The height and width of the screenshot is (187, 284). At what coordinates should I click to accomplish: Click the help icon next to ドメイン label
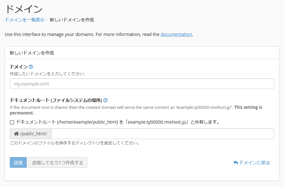[x=31, y=67]
